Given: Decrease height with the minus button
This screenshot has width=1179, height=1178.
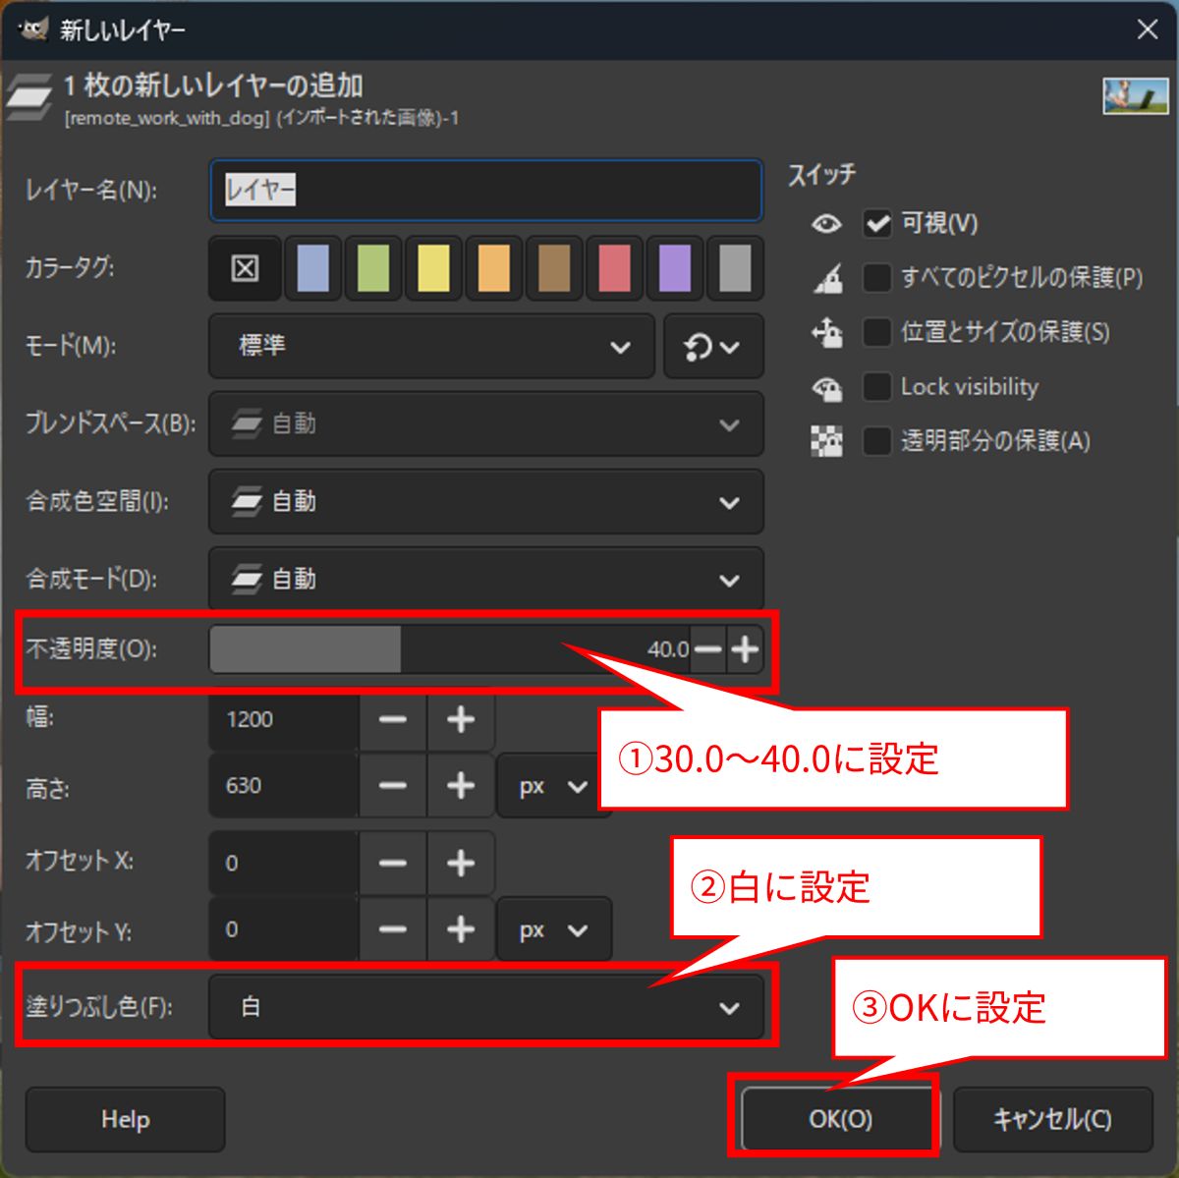Looking at the screenshot, I should click(x=393, y=787).
